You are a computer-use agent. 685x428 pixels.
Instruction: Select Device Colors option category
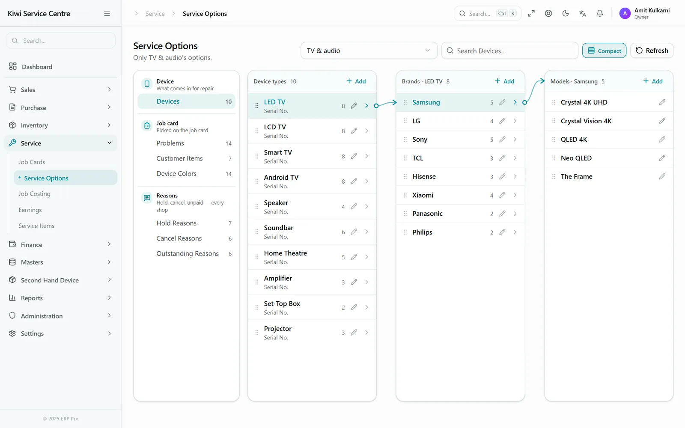point(187,174)
